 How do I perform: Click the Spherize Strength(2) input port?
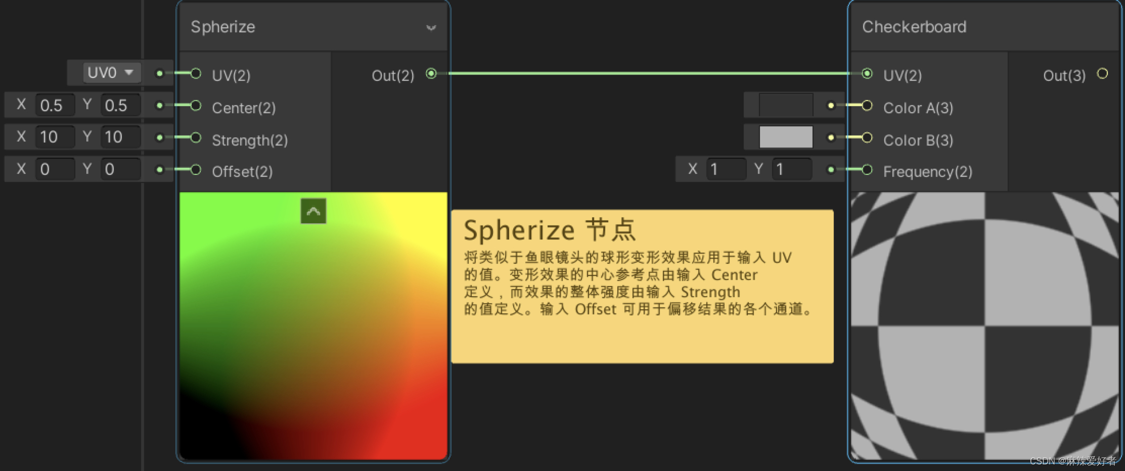(x=196, y=137)
